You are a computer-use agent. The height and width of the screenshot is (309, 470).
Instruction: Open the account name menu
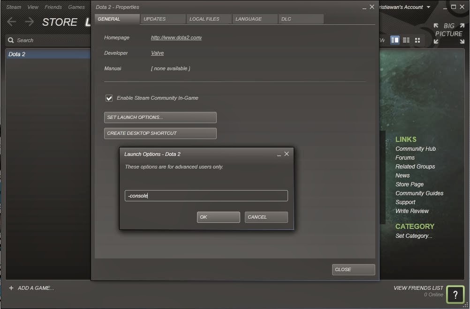click(x=401, y=7)
